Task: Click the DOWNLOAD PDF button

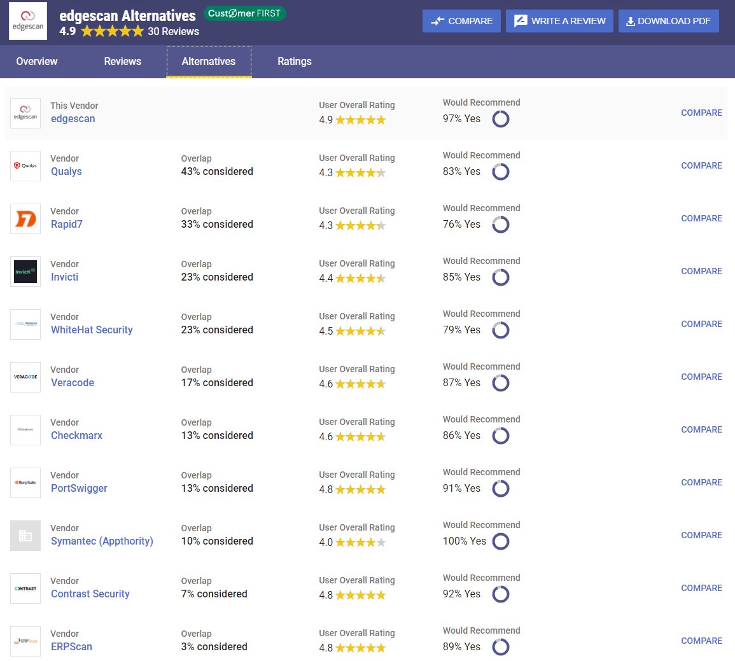Action: pos(668,21)
